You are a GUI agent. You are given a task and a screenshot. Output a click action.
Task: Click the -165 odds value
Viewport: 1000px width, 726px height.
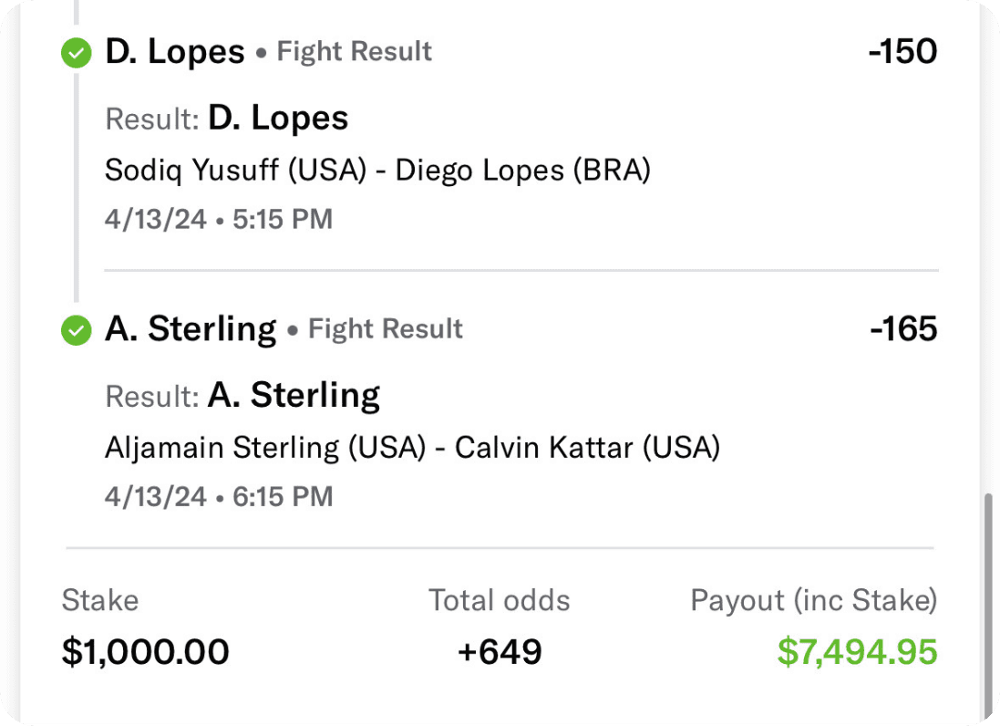902,329
